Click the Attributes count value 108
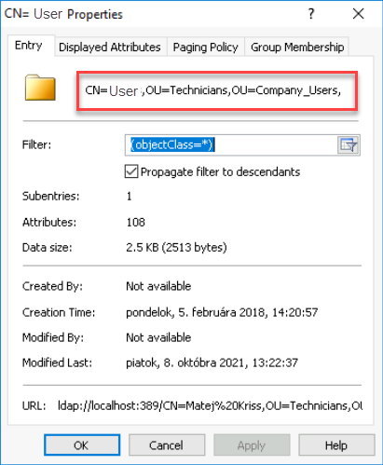The image size is (383, 465). pyautogui.click(x=136, y=222)
